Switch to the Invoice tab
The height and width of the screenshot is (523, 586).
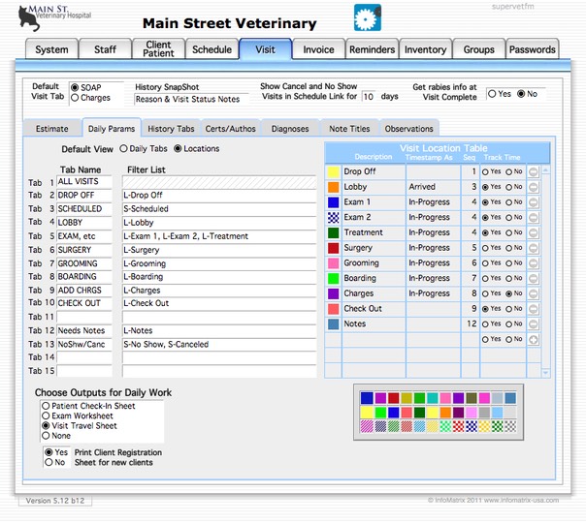tap(318, 49)
